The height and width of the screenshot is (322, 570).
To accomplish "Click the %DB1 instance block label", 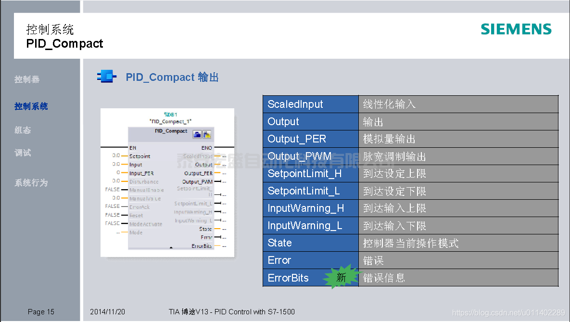I will [170, 115].
